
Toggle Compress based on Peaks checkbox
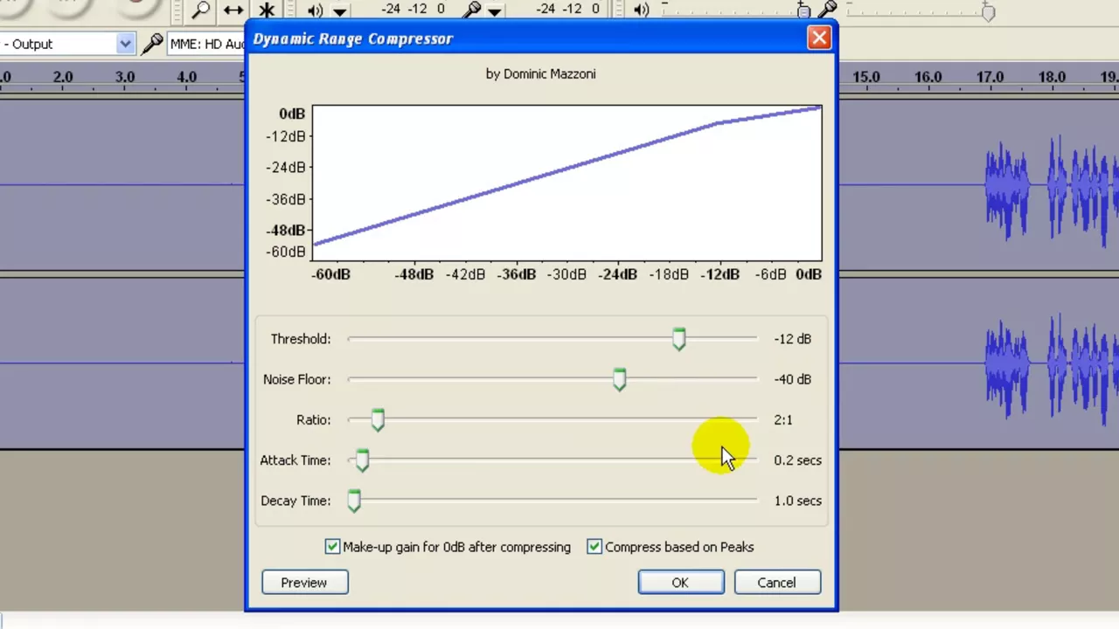point(594,547)
